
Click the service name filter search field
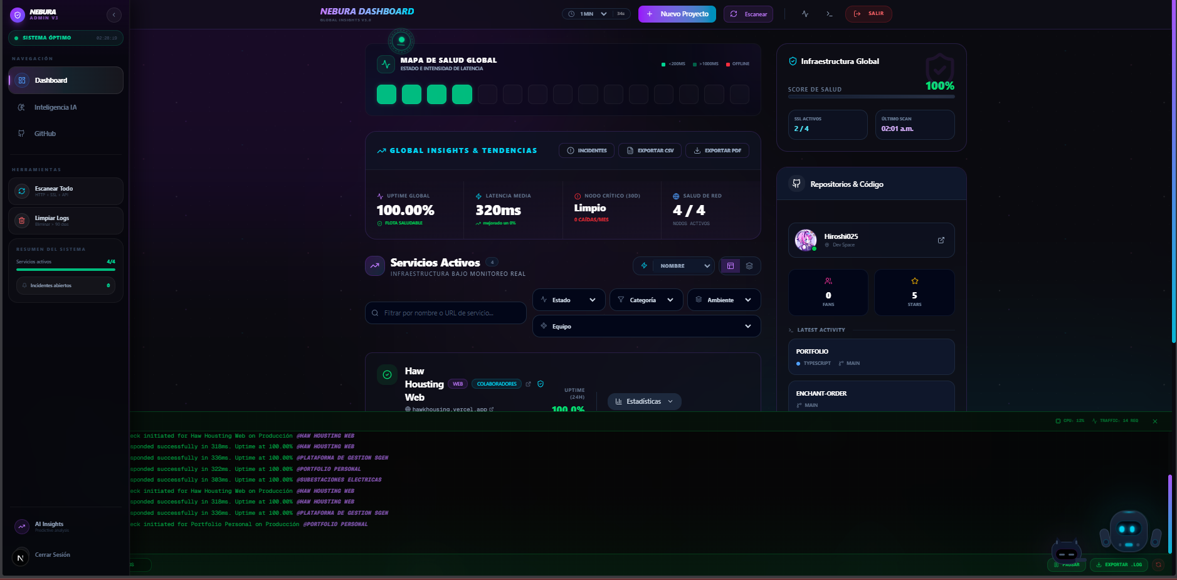click(x=446, y=313)
